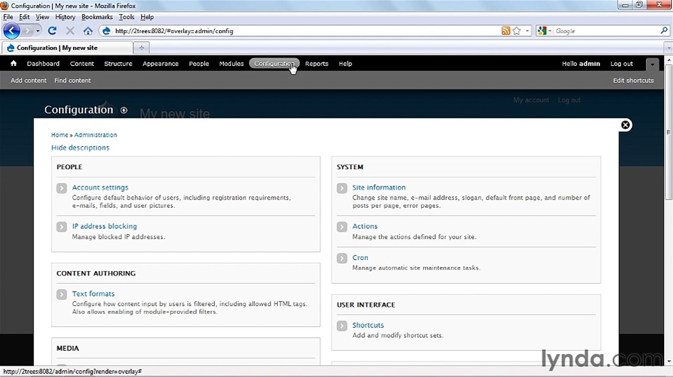The image size is (673, 377).
Task: Click the Configuration toolbar item
Action: pyautogui.click(x=274, y=63)
